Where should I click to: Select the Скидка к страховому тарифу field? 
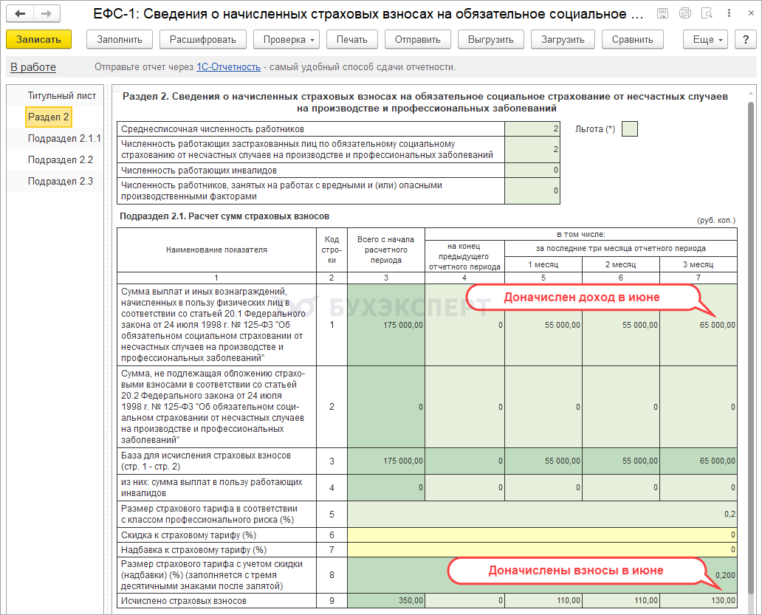click(543, 535)
